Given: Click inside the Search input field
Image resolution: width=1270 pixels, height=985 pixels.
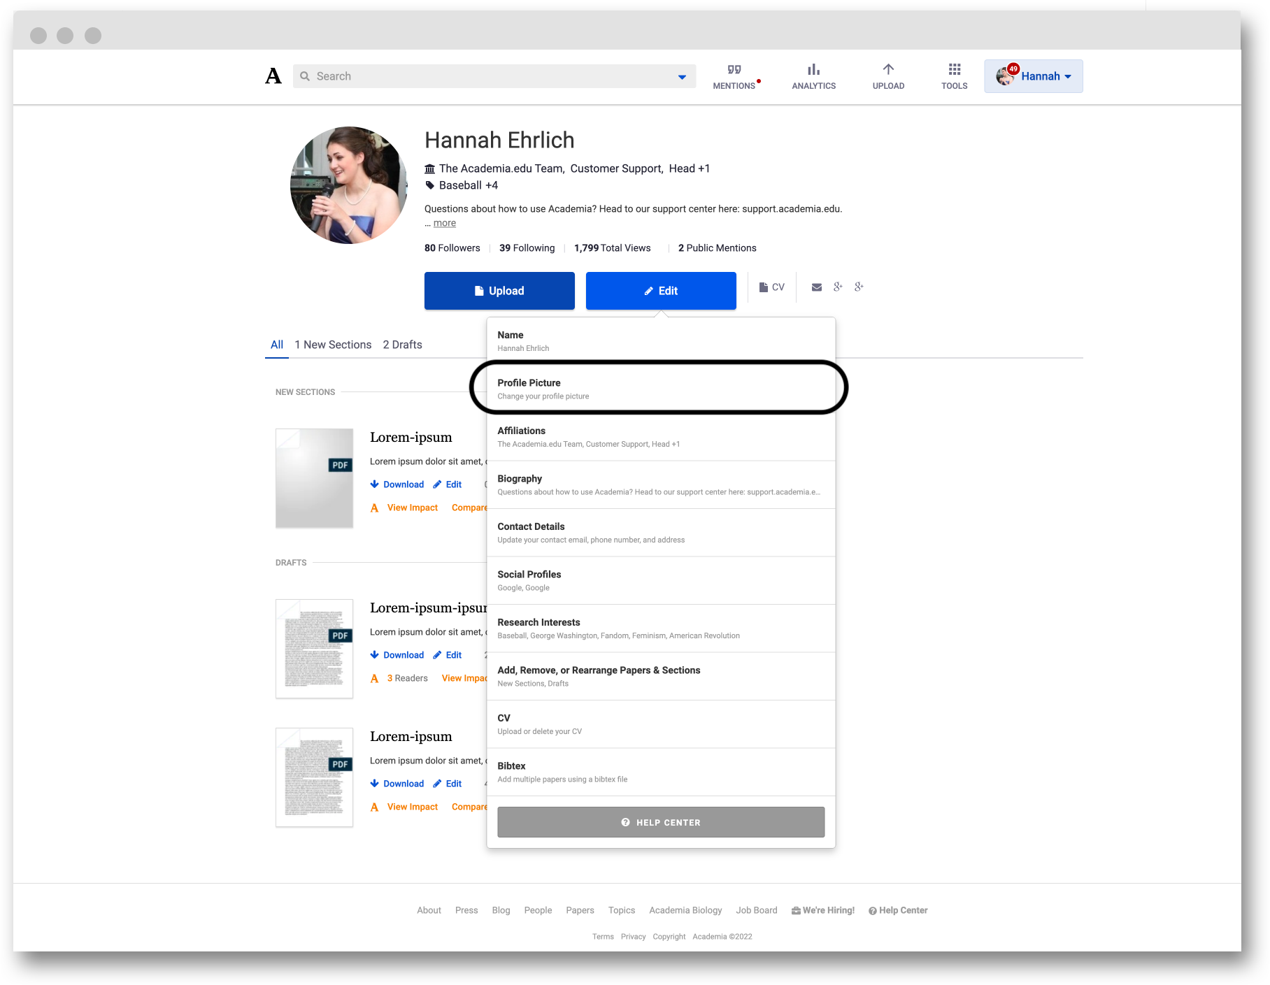Looking at the screenshot, I should click(490, 76).
